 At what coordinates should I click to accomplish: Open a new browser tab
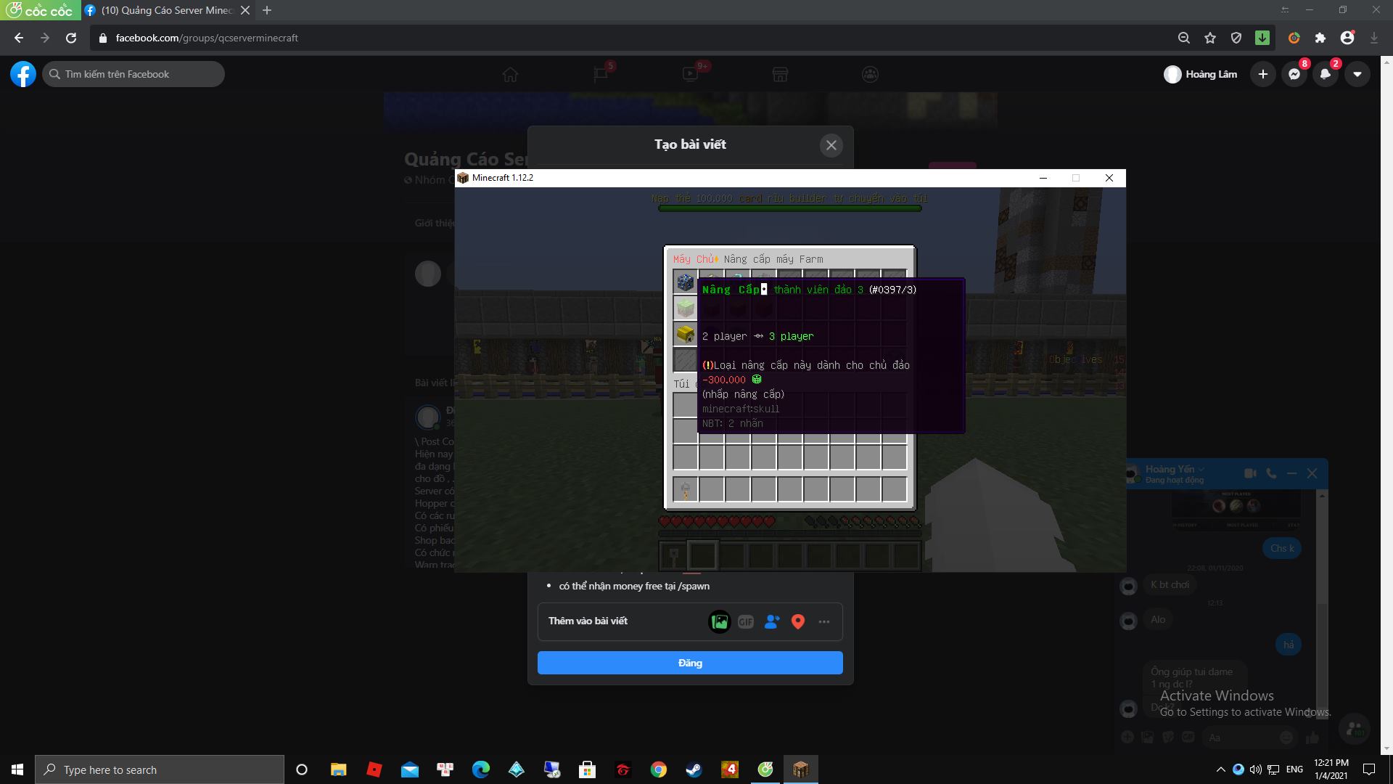[x=267, y=10]
